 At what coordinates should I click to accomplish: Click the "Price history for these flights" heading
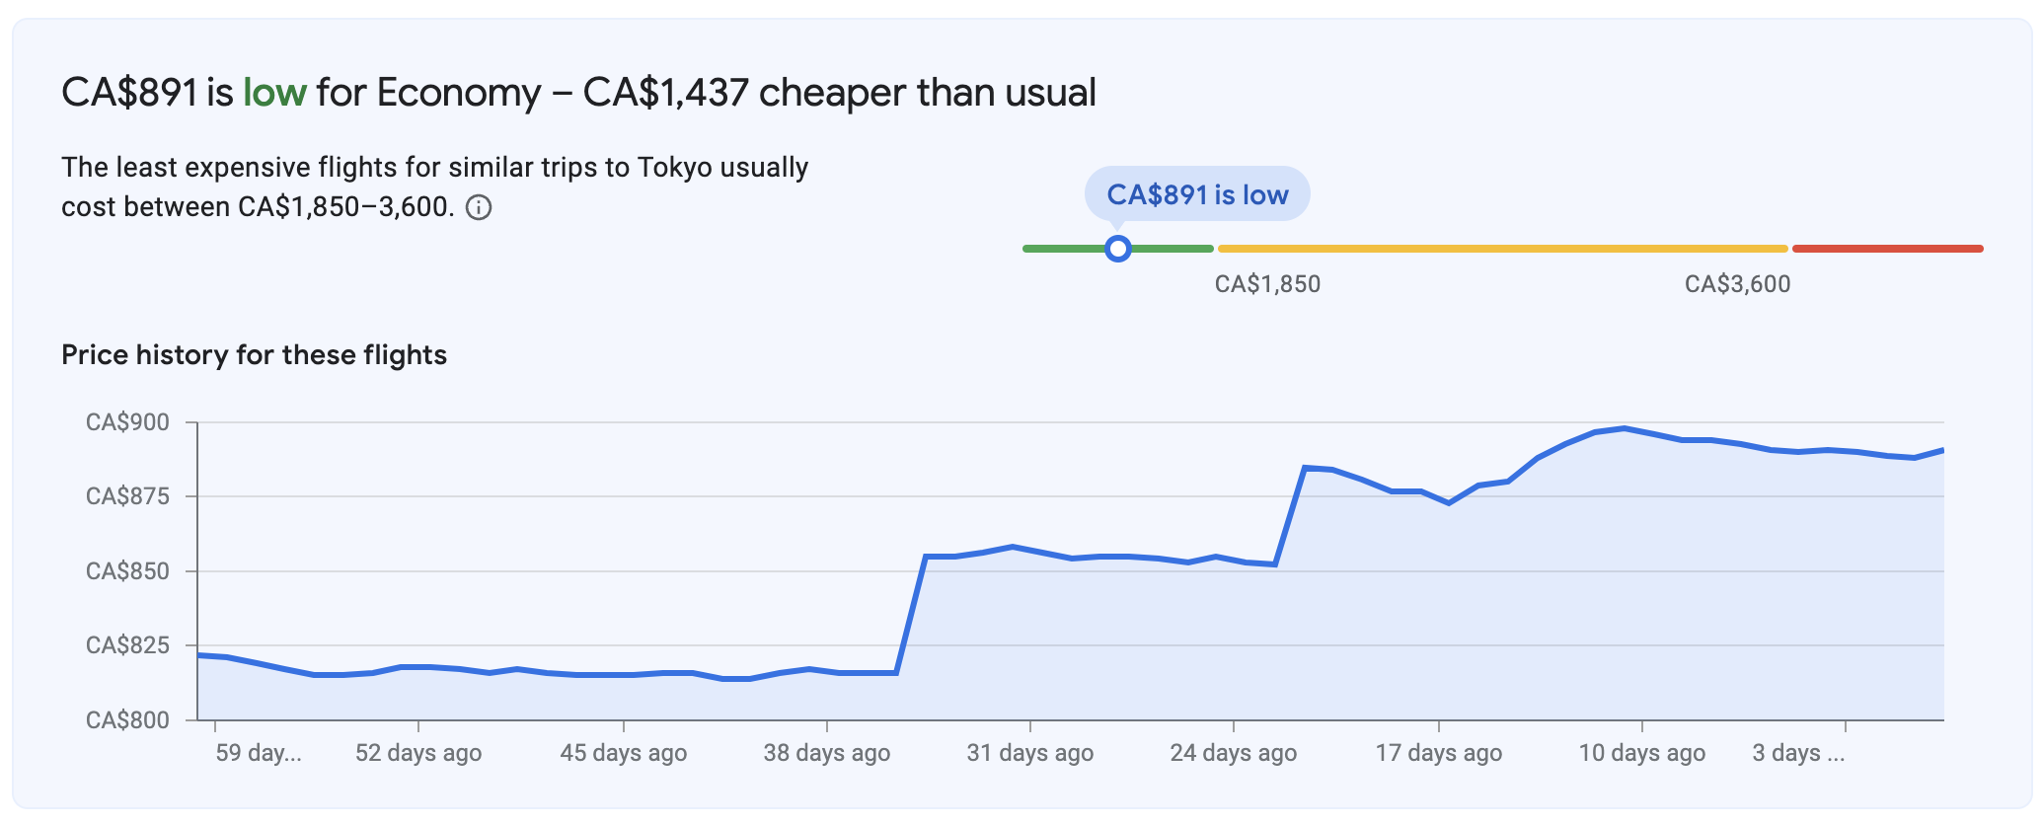pos(254,355)
